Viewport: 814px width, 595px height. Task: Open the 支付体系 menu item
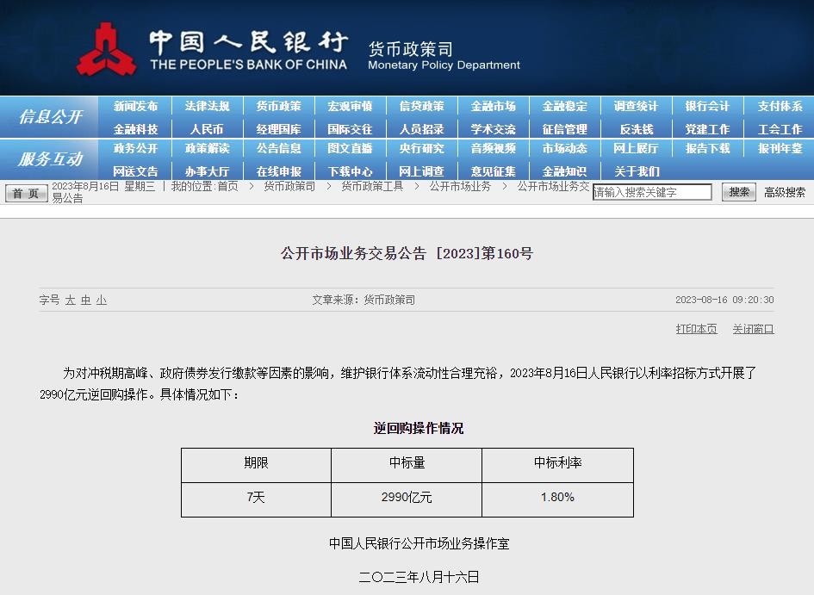[x=780, y=107]
